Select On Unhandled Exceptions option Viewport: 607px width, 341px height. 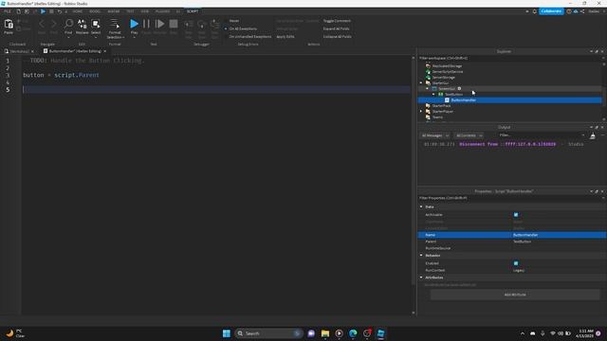click(249, 37)
